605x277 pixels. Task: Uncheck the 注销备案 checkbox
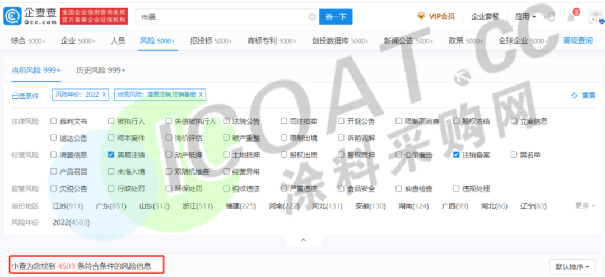(457, 155)
